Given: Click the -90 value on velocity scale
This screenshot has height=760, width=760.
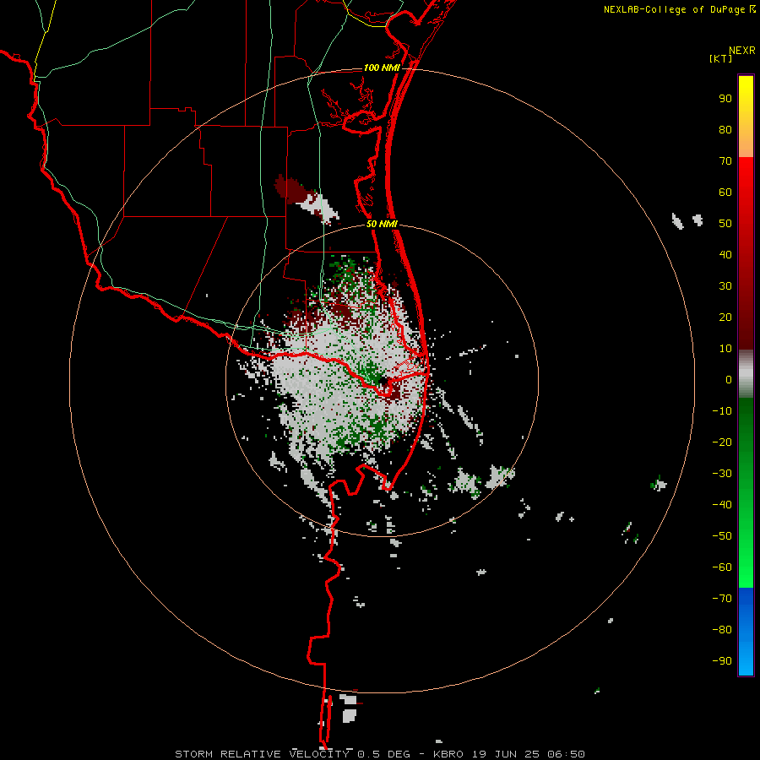Looking at the screenshot, I should click(x=722, y=661).
